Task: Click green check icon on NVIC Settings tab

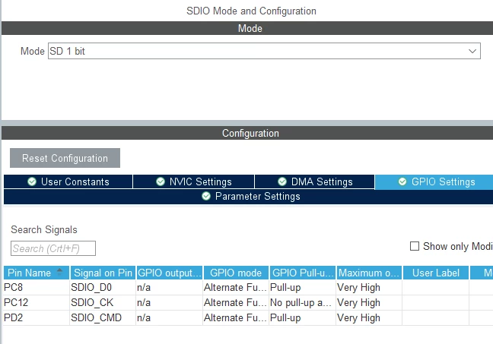Action: 161,181
